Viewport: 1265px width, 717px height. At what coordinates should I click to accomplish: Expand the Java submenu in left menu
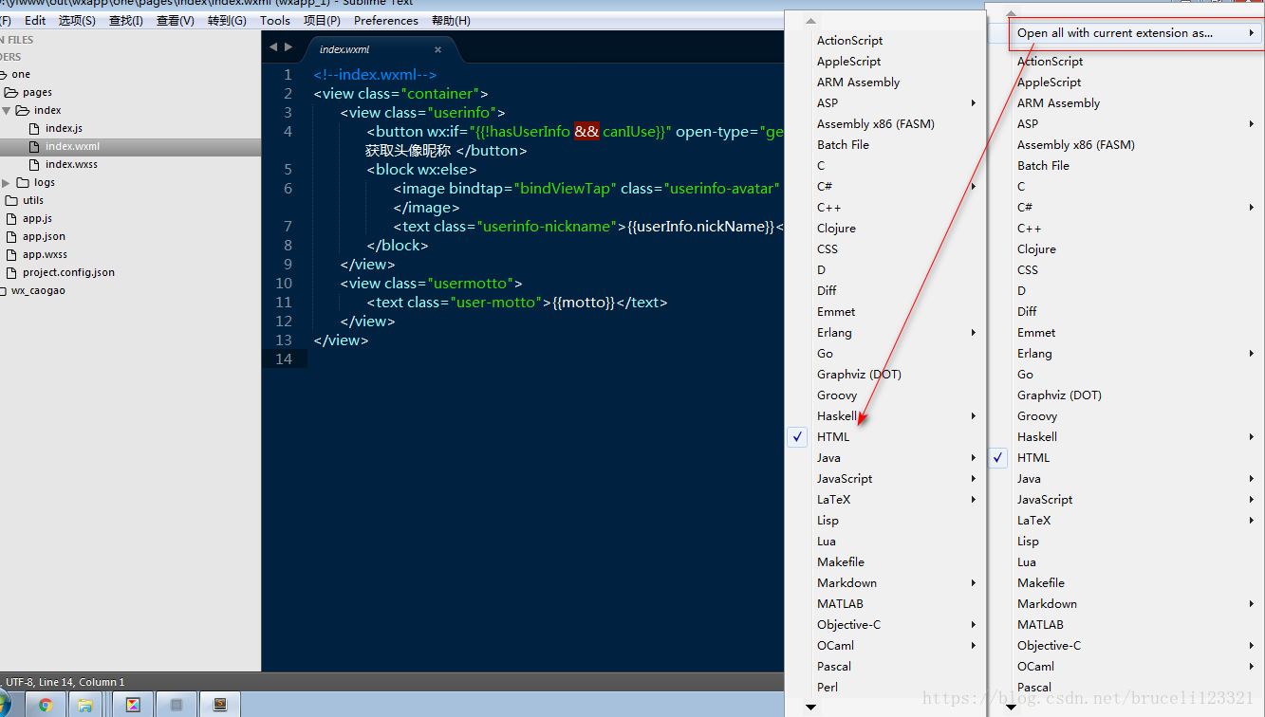[973, 457]
